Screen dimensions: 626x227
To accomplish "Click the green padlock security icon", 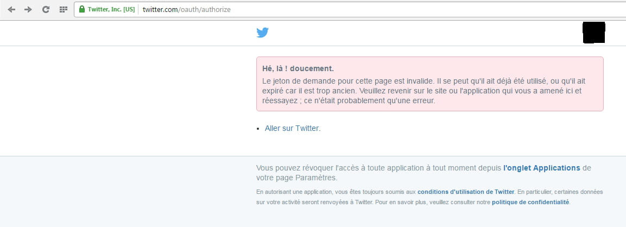I will coord(82,9).
